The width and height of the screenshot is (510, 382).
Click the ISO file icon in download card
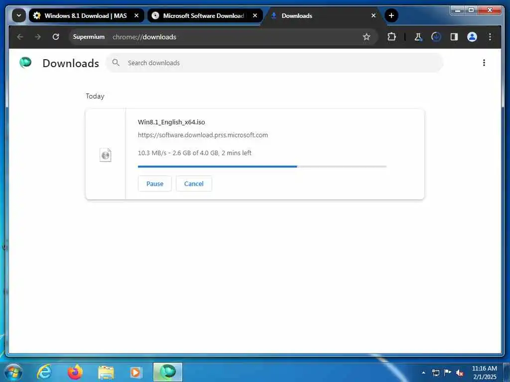click(x=106, y=155)
